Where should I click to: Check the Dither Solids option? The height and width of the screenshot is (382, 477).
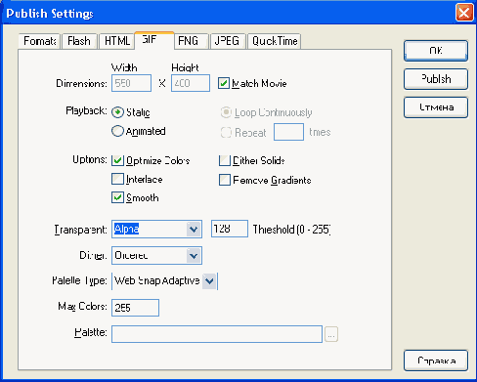coord(225,160)
